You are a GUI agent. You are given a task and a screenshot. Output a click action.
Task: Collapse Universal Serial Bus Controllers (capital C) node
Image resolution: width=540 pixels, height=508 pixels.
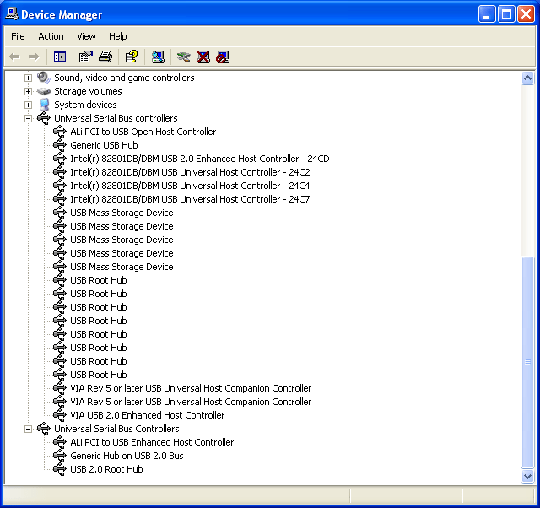point(28,429)
